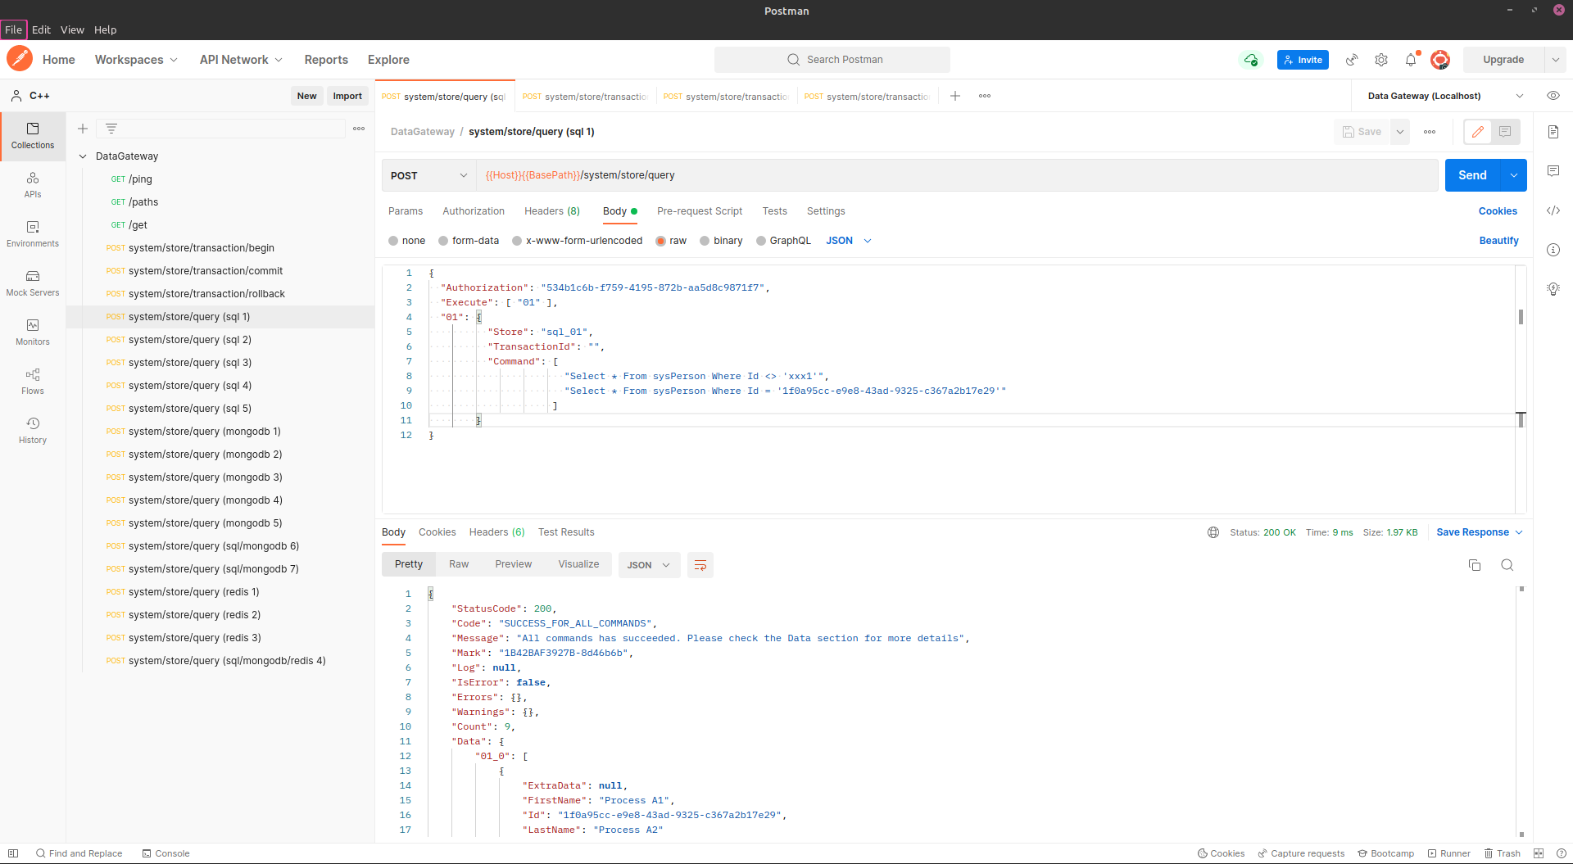Open the Monitors sidebar panel

point(33,332)
